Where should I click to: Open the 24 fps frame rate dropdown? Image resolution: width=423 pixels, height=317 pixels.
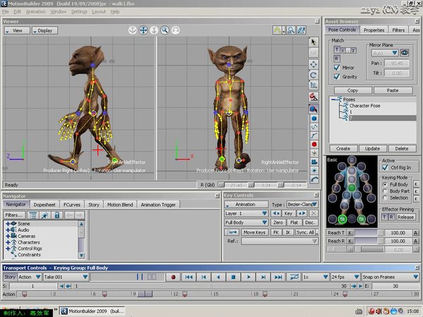(x=345, y=277)
